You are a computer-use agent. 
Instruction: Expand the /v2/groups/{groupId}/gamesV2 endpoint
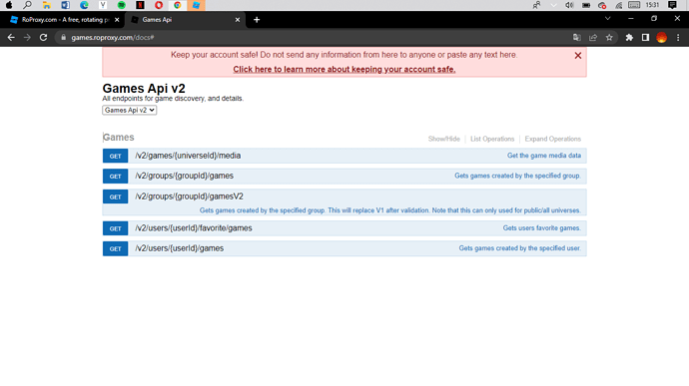click(189, 196)
